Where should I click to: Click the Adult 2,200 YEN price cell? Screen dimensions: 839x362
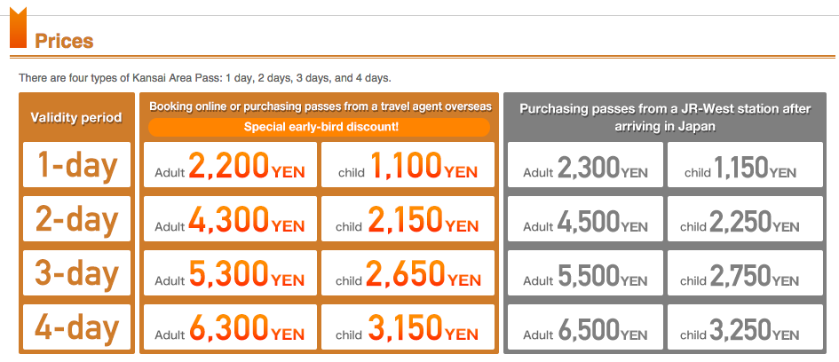click(x=230, y=165)
